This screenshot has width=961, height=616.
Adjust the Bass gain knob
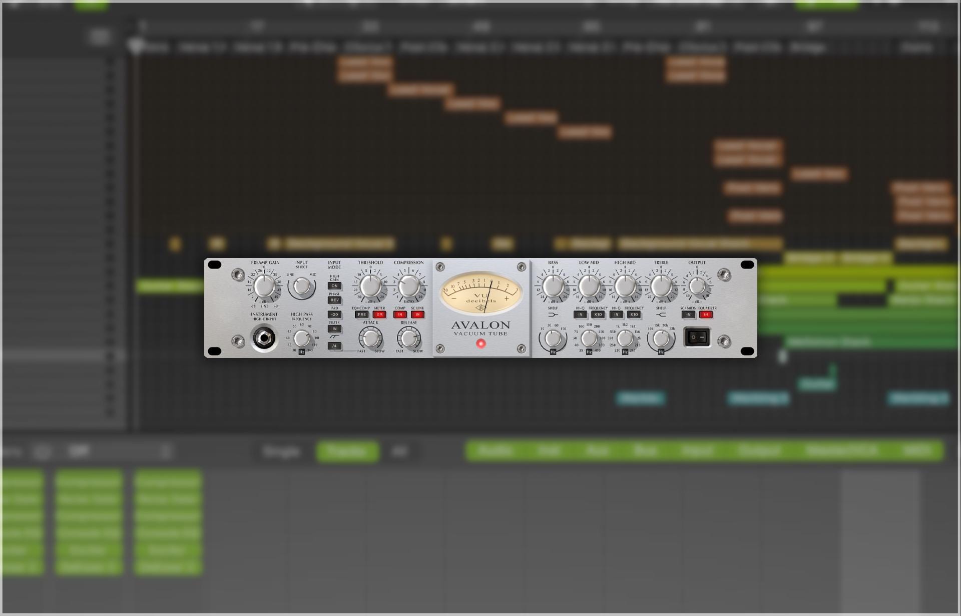pos(553,286)
